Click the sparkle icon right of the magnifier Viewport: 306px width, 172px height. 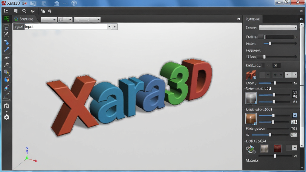[33, 11]
